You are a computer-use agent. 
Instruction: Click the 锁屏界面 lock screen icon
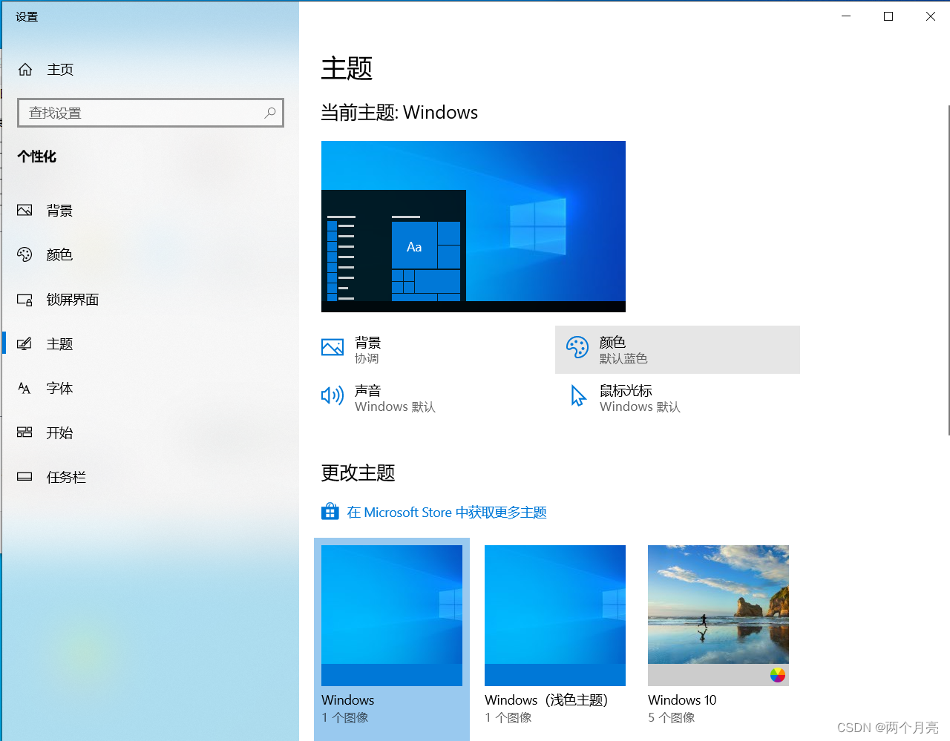coord(24,300)
